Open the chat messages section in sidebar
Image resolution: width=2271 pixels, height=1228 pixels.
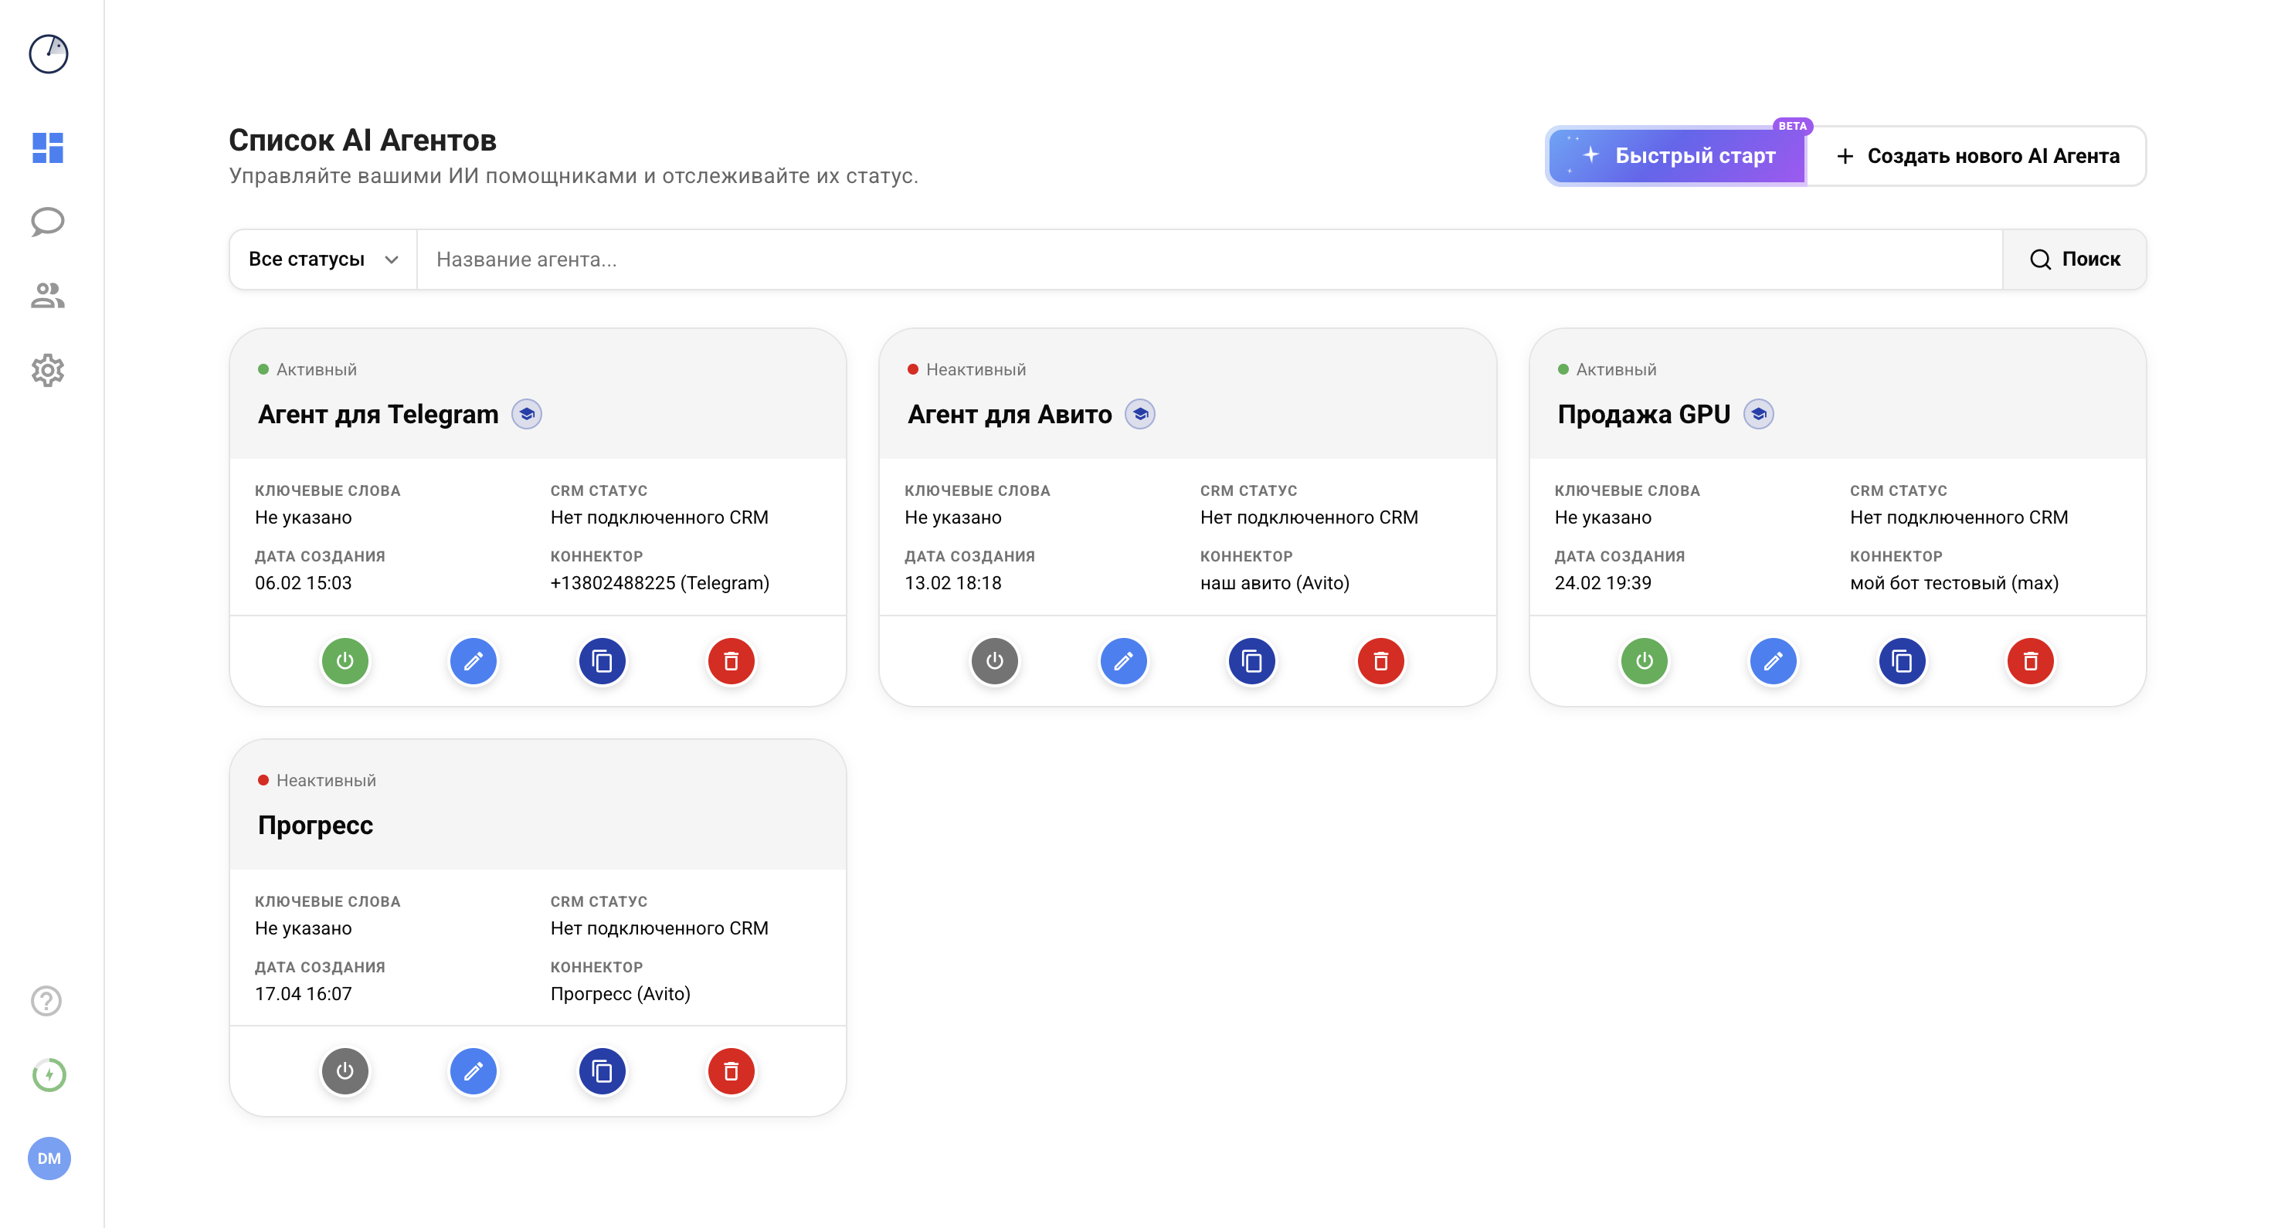click(48, 222)
